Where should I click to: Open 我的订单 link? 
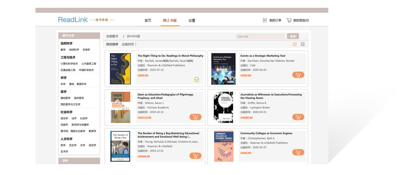click(x=275, y=20)
